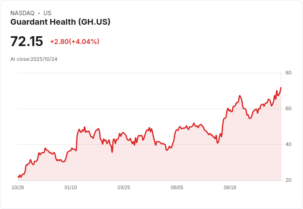Image resolution: width=303 pixels, height=209 pixels.
Task: Select the 06/05 date on the x-axis
Action: (x=177, y=188)
